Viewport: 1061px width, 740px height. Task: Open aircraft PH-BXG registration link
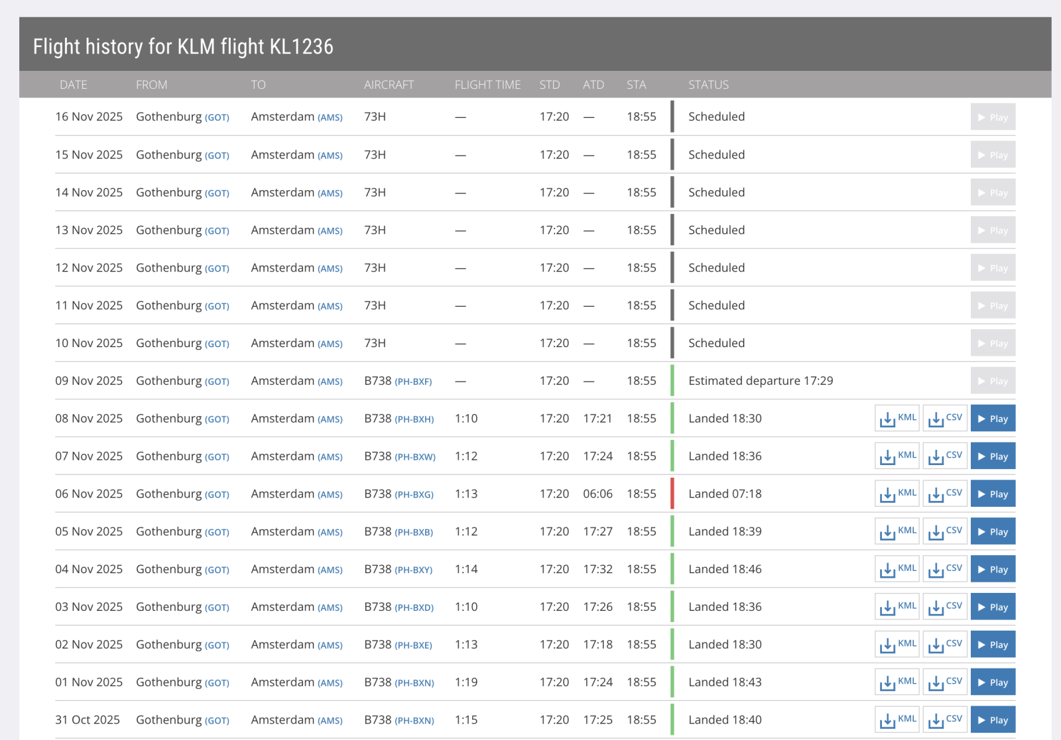point(414,495)
